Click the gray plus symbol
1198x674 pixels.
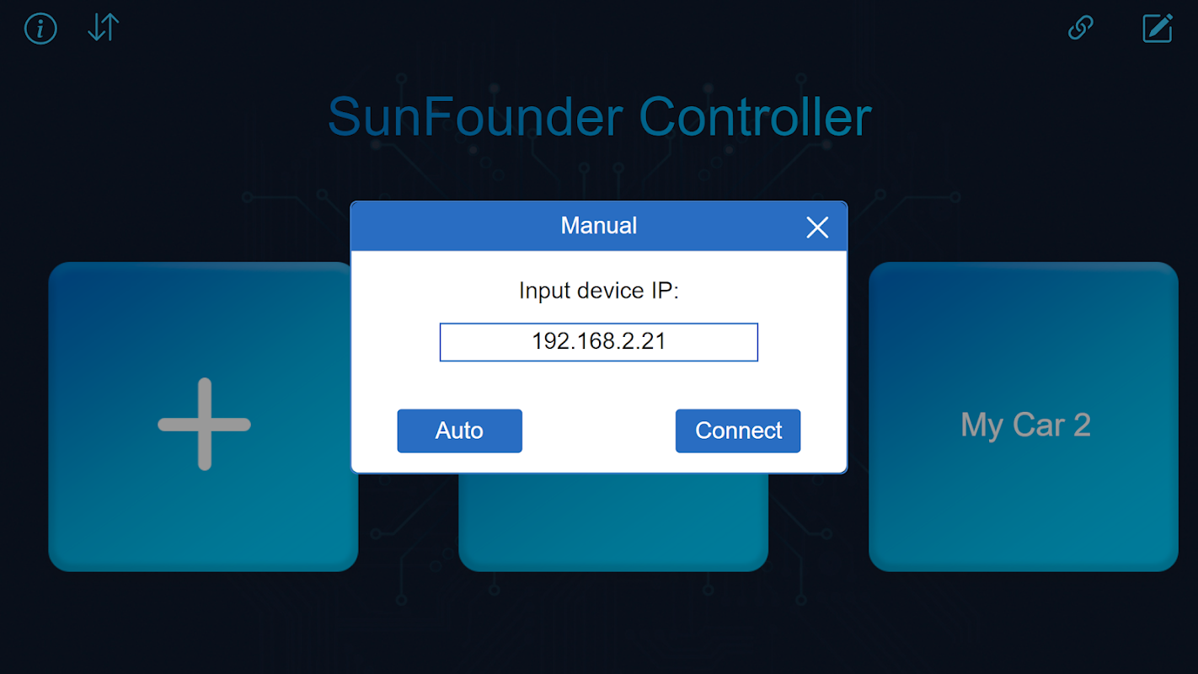pyautogui.click(x=204, y=424)
